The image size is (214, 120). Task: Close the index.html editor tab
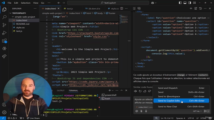tap(59, 8)
